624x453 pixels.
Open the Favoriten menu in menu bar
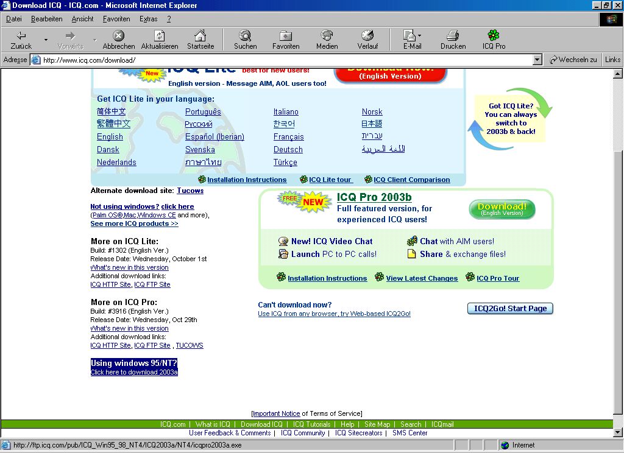click(116, 19)
